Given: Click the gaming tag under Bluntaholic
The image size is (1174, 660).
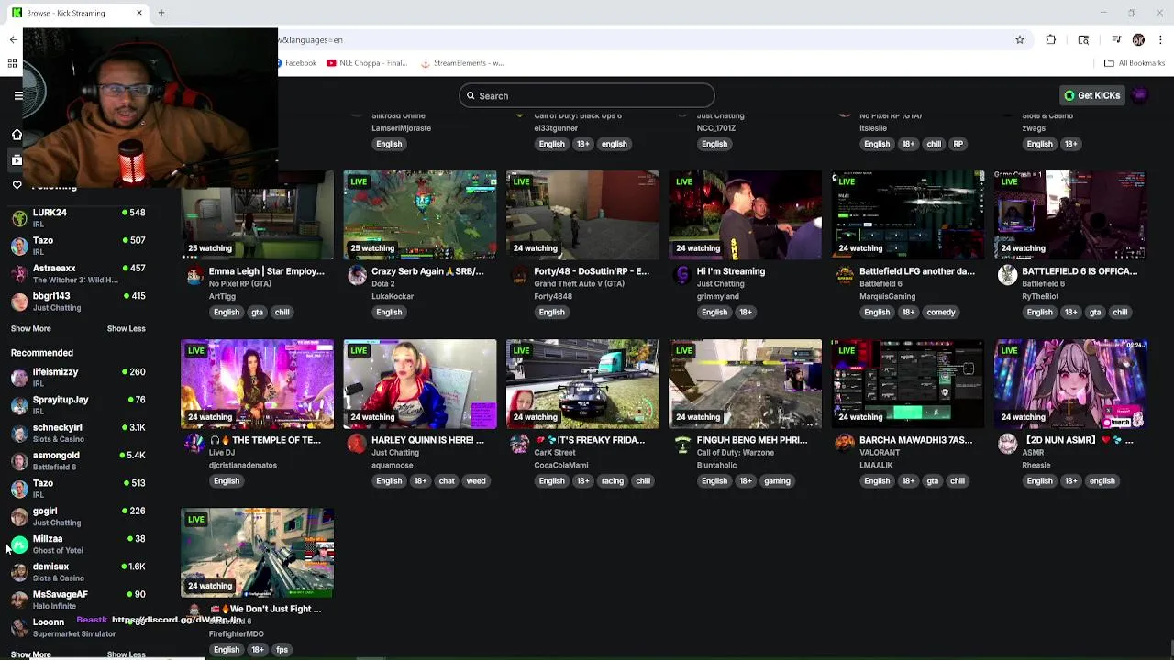Looking at the screenshot, I should point(777,480).
